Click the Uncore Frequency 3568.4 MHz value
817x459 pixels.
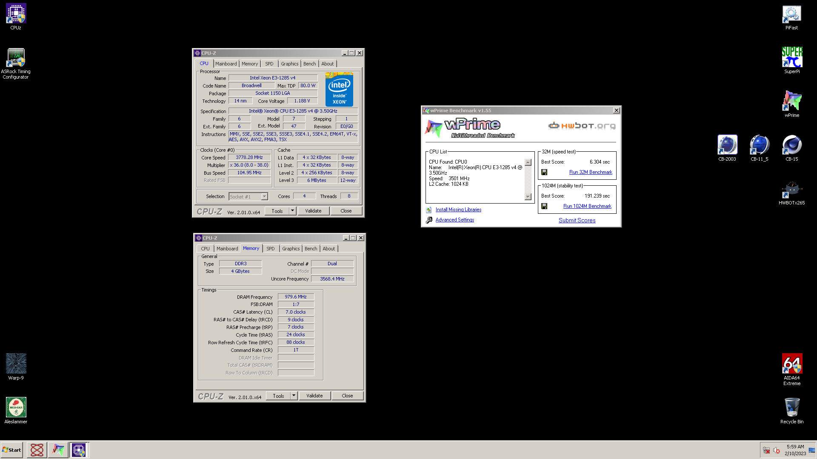(x=332, y=279)
